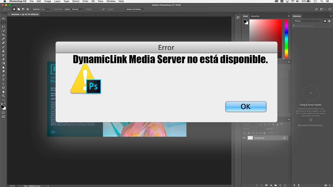Screen dimensions: 333x187
Task: Select the Lasso tool
Action: pos(3,26)
